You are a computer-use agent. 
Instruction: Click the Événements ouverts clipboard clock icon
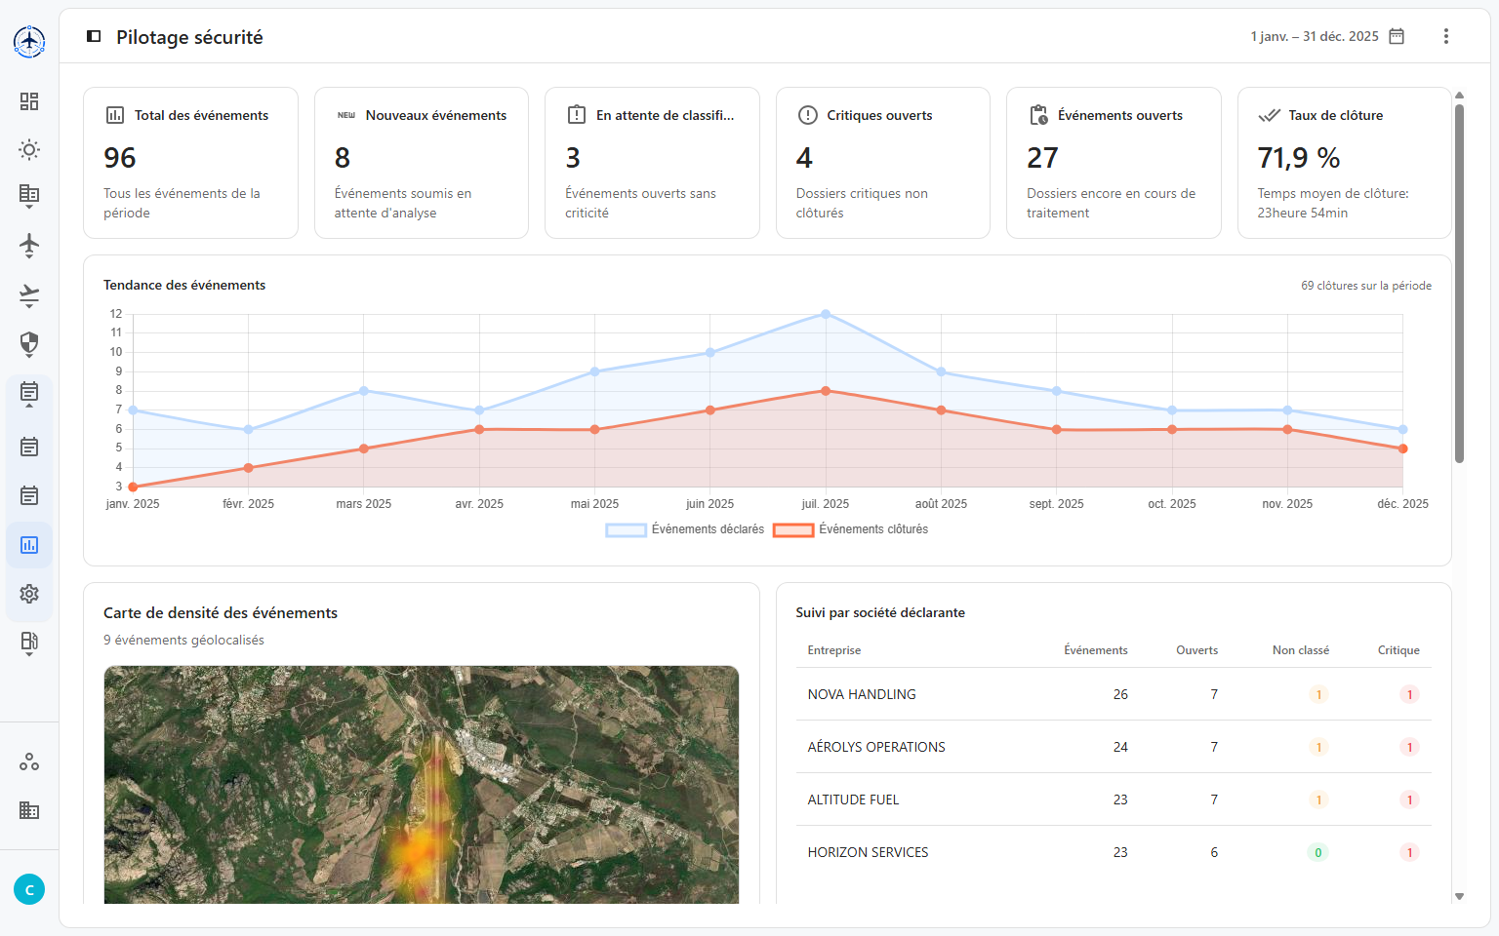(1038, 115)
